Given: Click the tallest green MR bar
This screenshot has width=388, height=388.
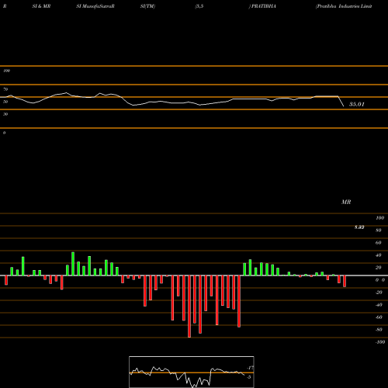Looking at the screenshot, I should 73,264.
